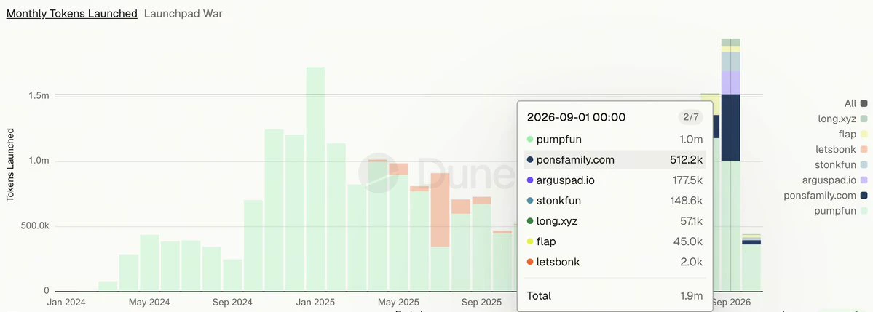This screenshot has width=873, height=312.
Task: Click the letsbonk dot in tooltip
Action: tap(530, 262)
